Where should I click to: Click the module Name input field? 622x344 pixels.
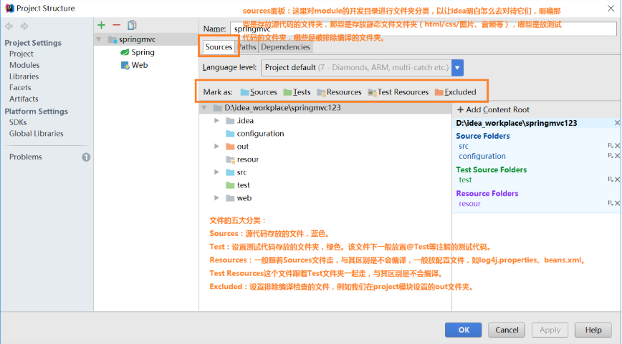tap(424, 29)
